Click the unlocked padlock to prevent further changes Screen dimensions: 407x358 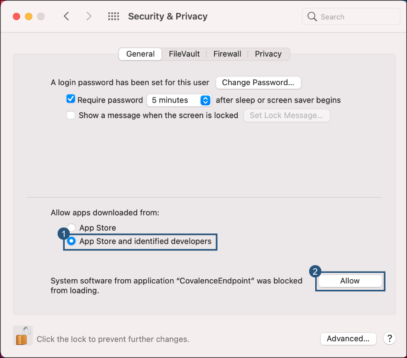[22, 336]
